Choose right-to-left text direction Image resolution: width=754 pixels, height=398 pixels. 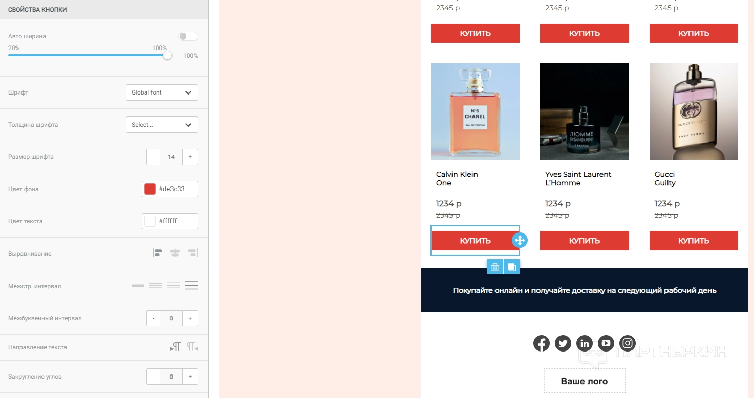192,347
